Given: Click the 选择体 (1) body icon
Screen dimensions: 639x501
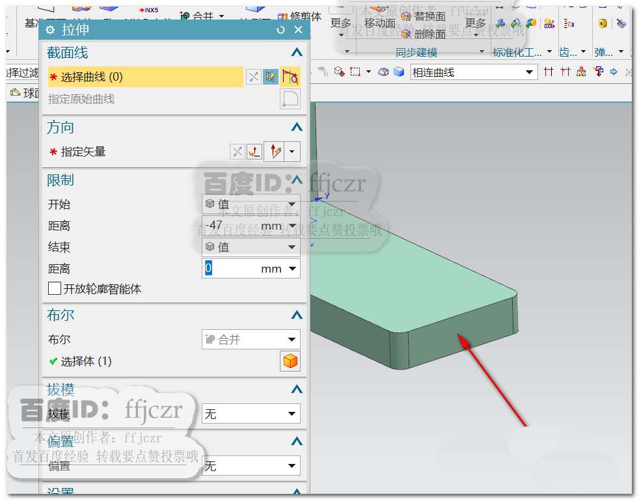Looking at the screenshot, I should (x=290, y=361).
